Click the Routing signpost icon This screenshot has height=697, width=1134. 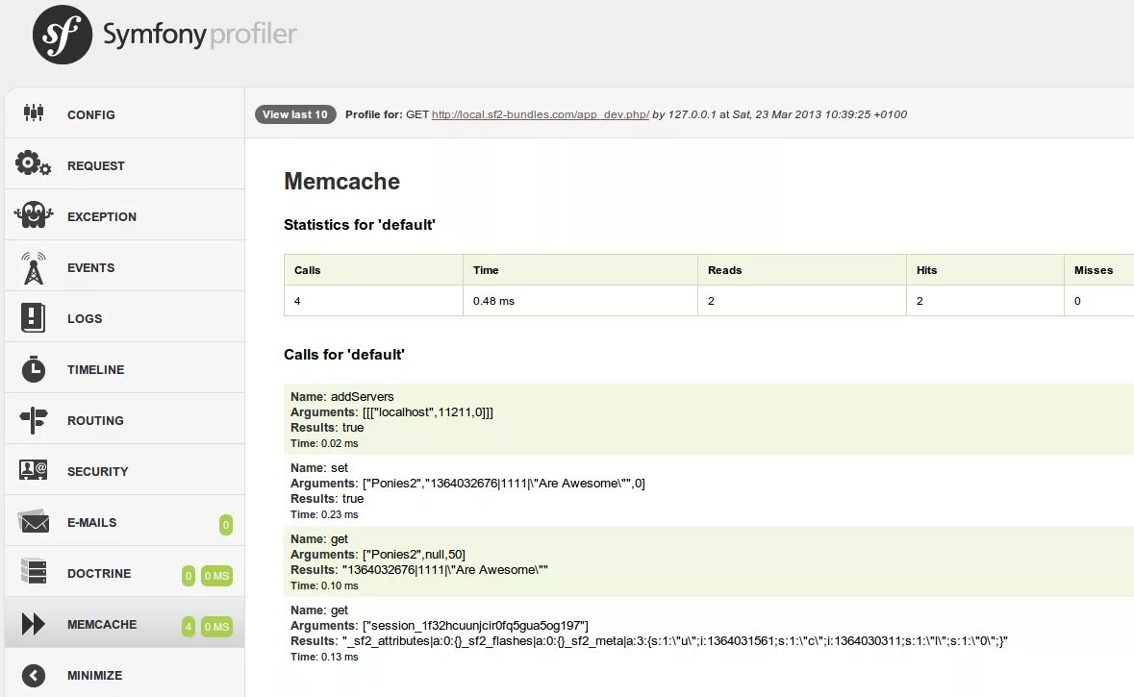tap(34, 420)
